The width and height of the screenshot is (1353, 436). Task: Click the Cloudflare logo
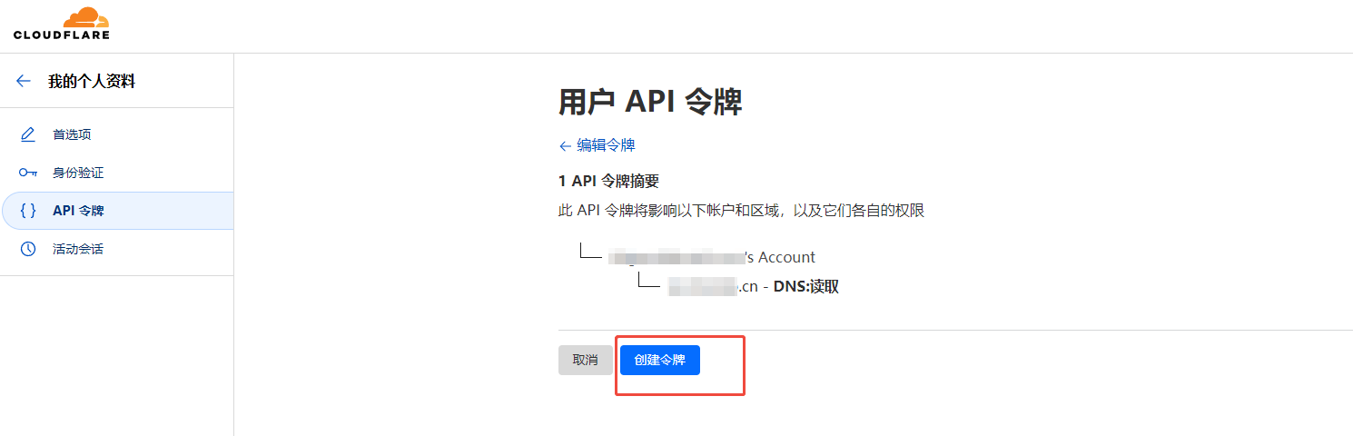point(62,24)
